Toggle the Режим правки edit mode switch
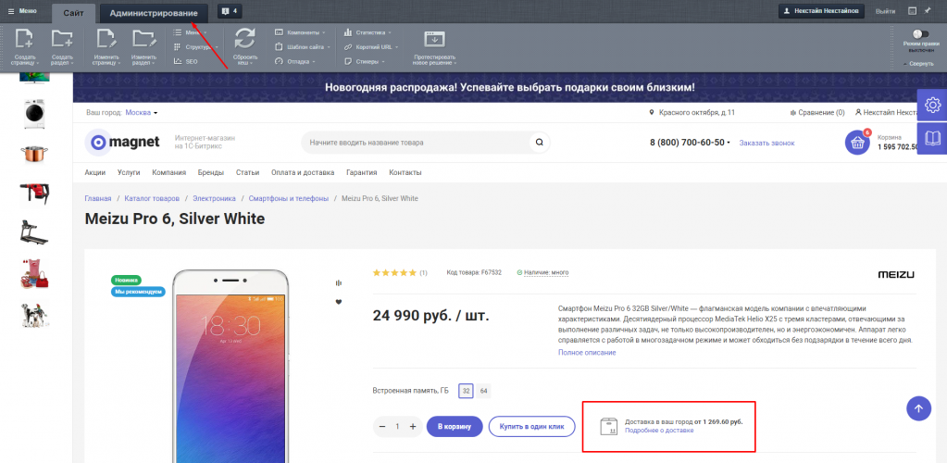The height and width of the screenshot is (463, 947). (920, 34)
